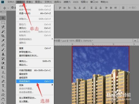This screenshot has width=139, height=104.
Task: Select the History Brush tool
Action: [x=3, y=59]
